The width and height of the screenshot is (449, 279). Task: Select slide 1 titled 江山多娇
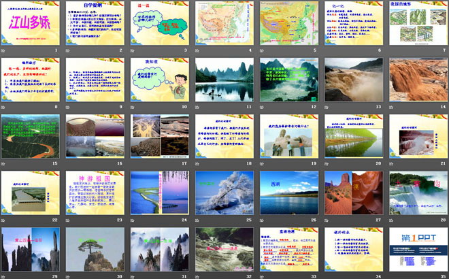click(x=31, y=23)
